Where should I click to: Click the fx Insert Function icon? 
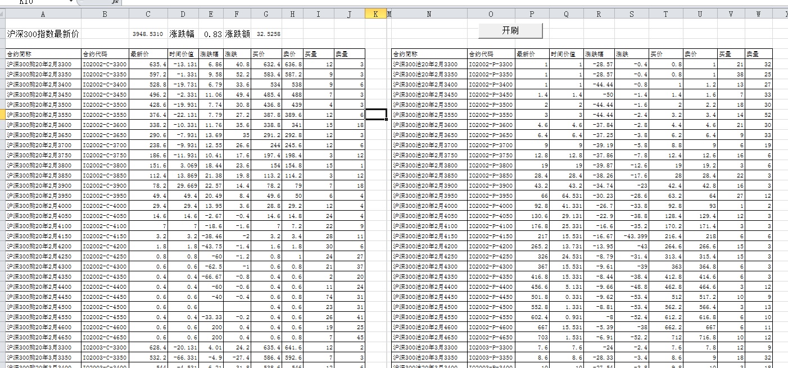tap(115, 2)
